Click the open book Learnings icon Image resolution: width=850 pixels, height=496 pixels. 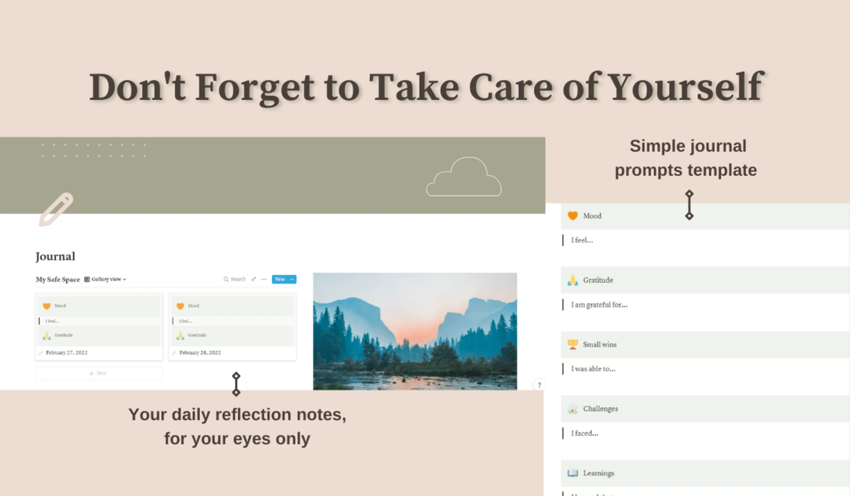572,473
